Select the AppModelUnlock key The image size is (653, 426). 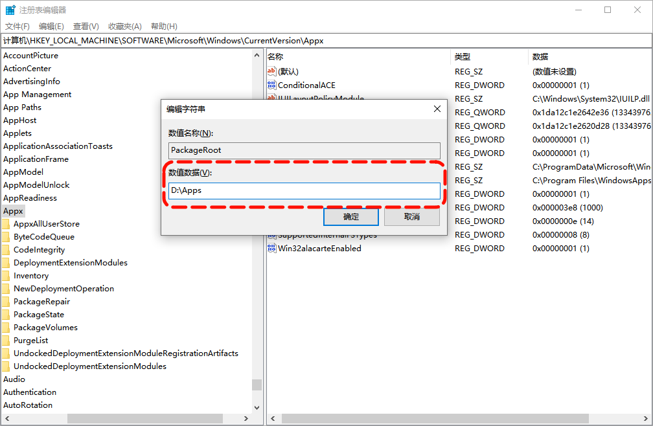36,185
